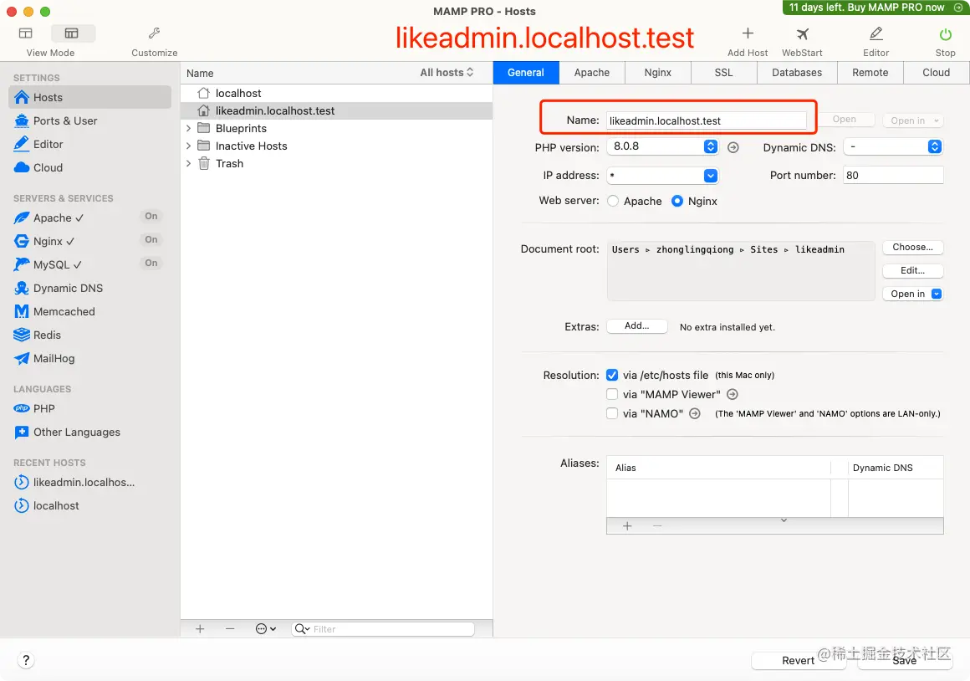Enable the via "MAMP Viewer" checkbox
Screen dimensions: 970x681
(x=612, y=394)
